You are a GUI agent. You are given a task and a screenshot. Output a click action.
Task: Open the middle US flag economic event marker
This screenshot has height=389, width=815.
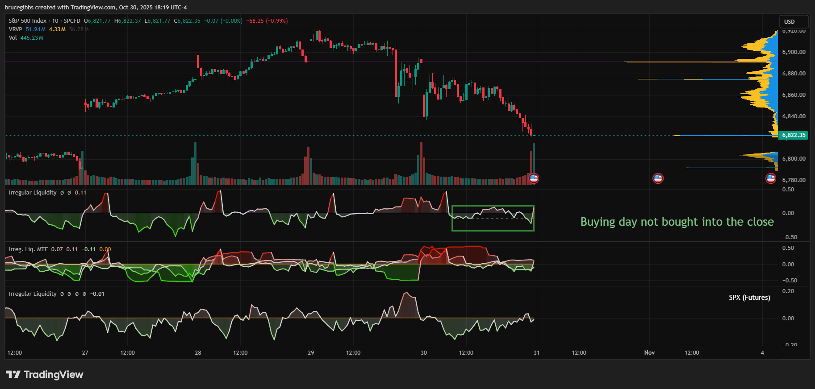[x=658, y=178]
